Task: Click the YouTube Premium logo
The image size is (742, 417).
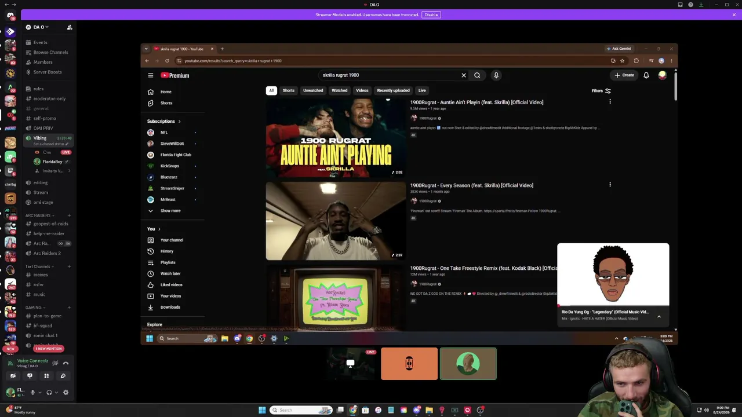Action: (x=175, y=75)
